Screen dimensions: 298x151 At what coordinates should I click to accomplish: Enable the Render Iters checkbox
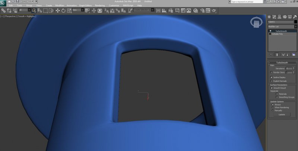tap(272, 73)
